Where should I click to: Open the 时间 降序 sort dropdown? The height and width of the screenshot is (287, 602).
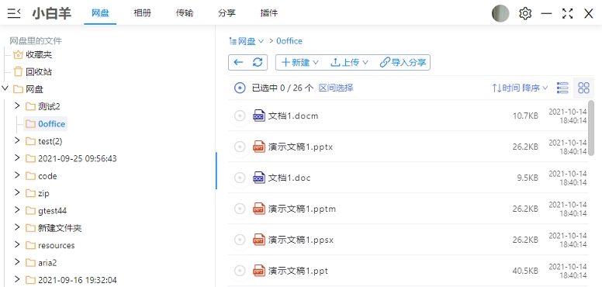coord(520,88)
